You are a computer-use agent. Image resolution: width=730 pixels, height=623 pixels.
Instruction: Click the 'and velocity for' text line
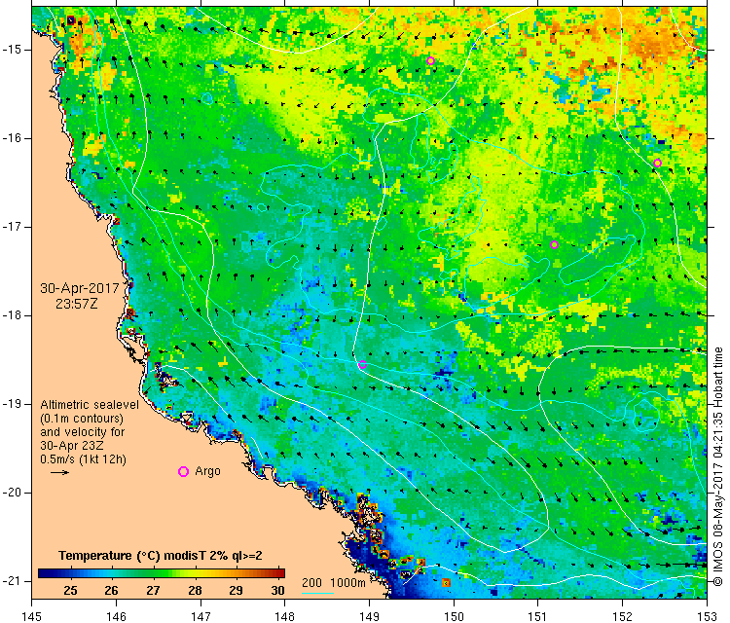click(x=83, y=431)
